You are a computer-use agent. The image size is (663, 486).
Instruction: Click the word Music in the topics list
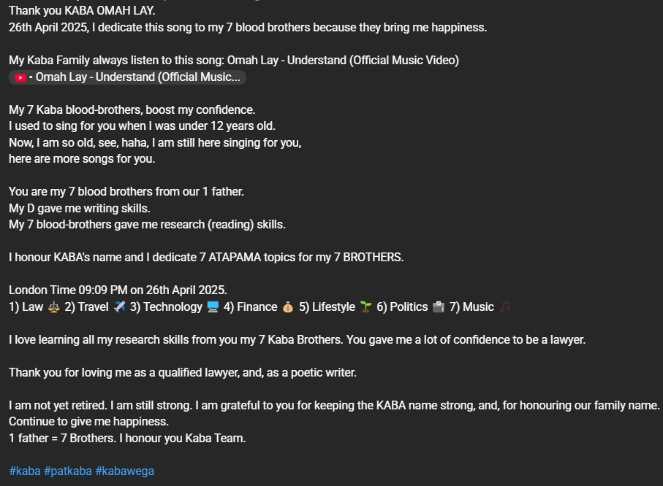478,307
